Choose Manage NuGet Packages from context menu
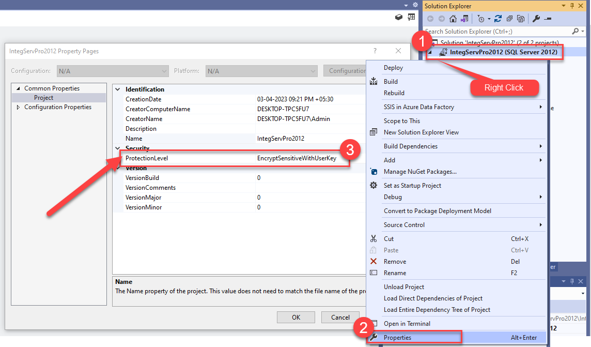591x347 pixels. click(420, 172)
